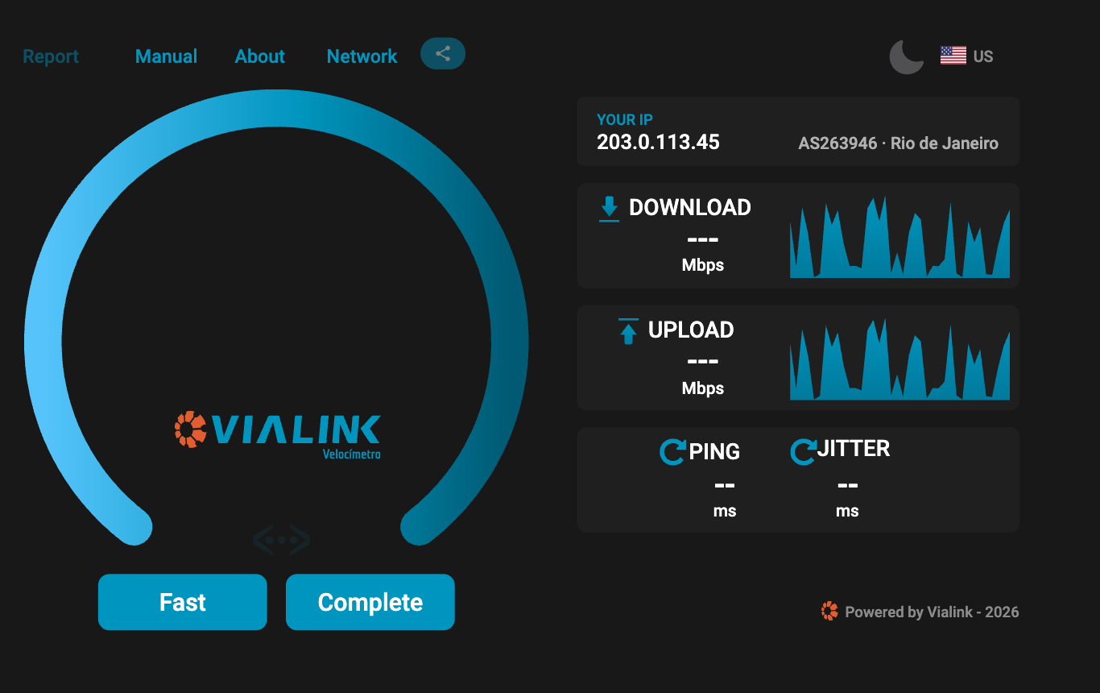1100x693 pixels.
Task: Click the JITTER label
Action: point(854,449)
